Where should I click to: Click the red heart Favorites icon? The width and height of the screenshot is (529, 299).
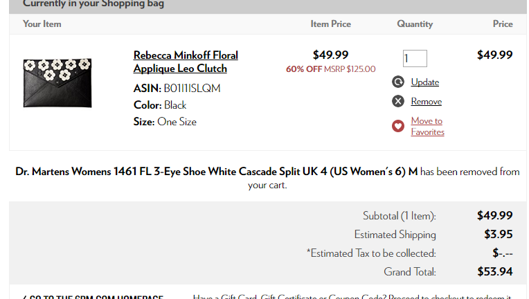pyautogui.click(x=398, y=126)
